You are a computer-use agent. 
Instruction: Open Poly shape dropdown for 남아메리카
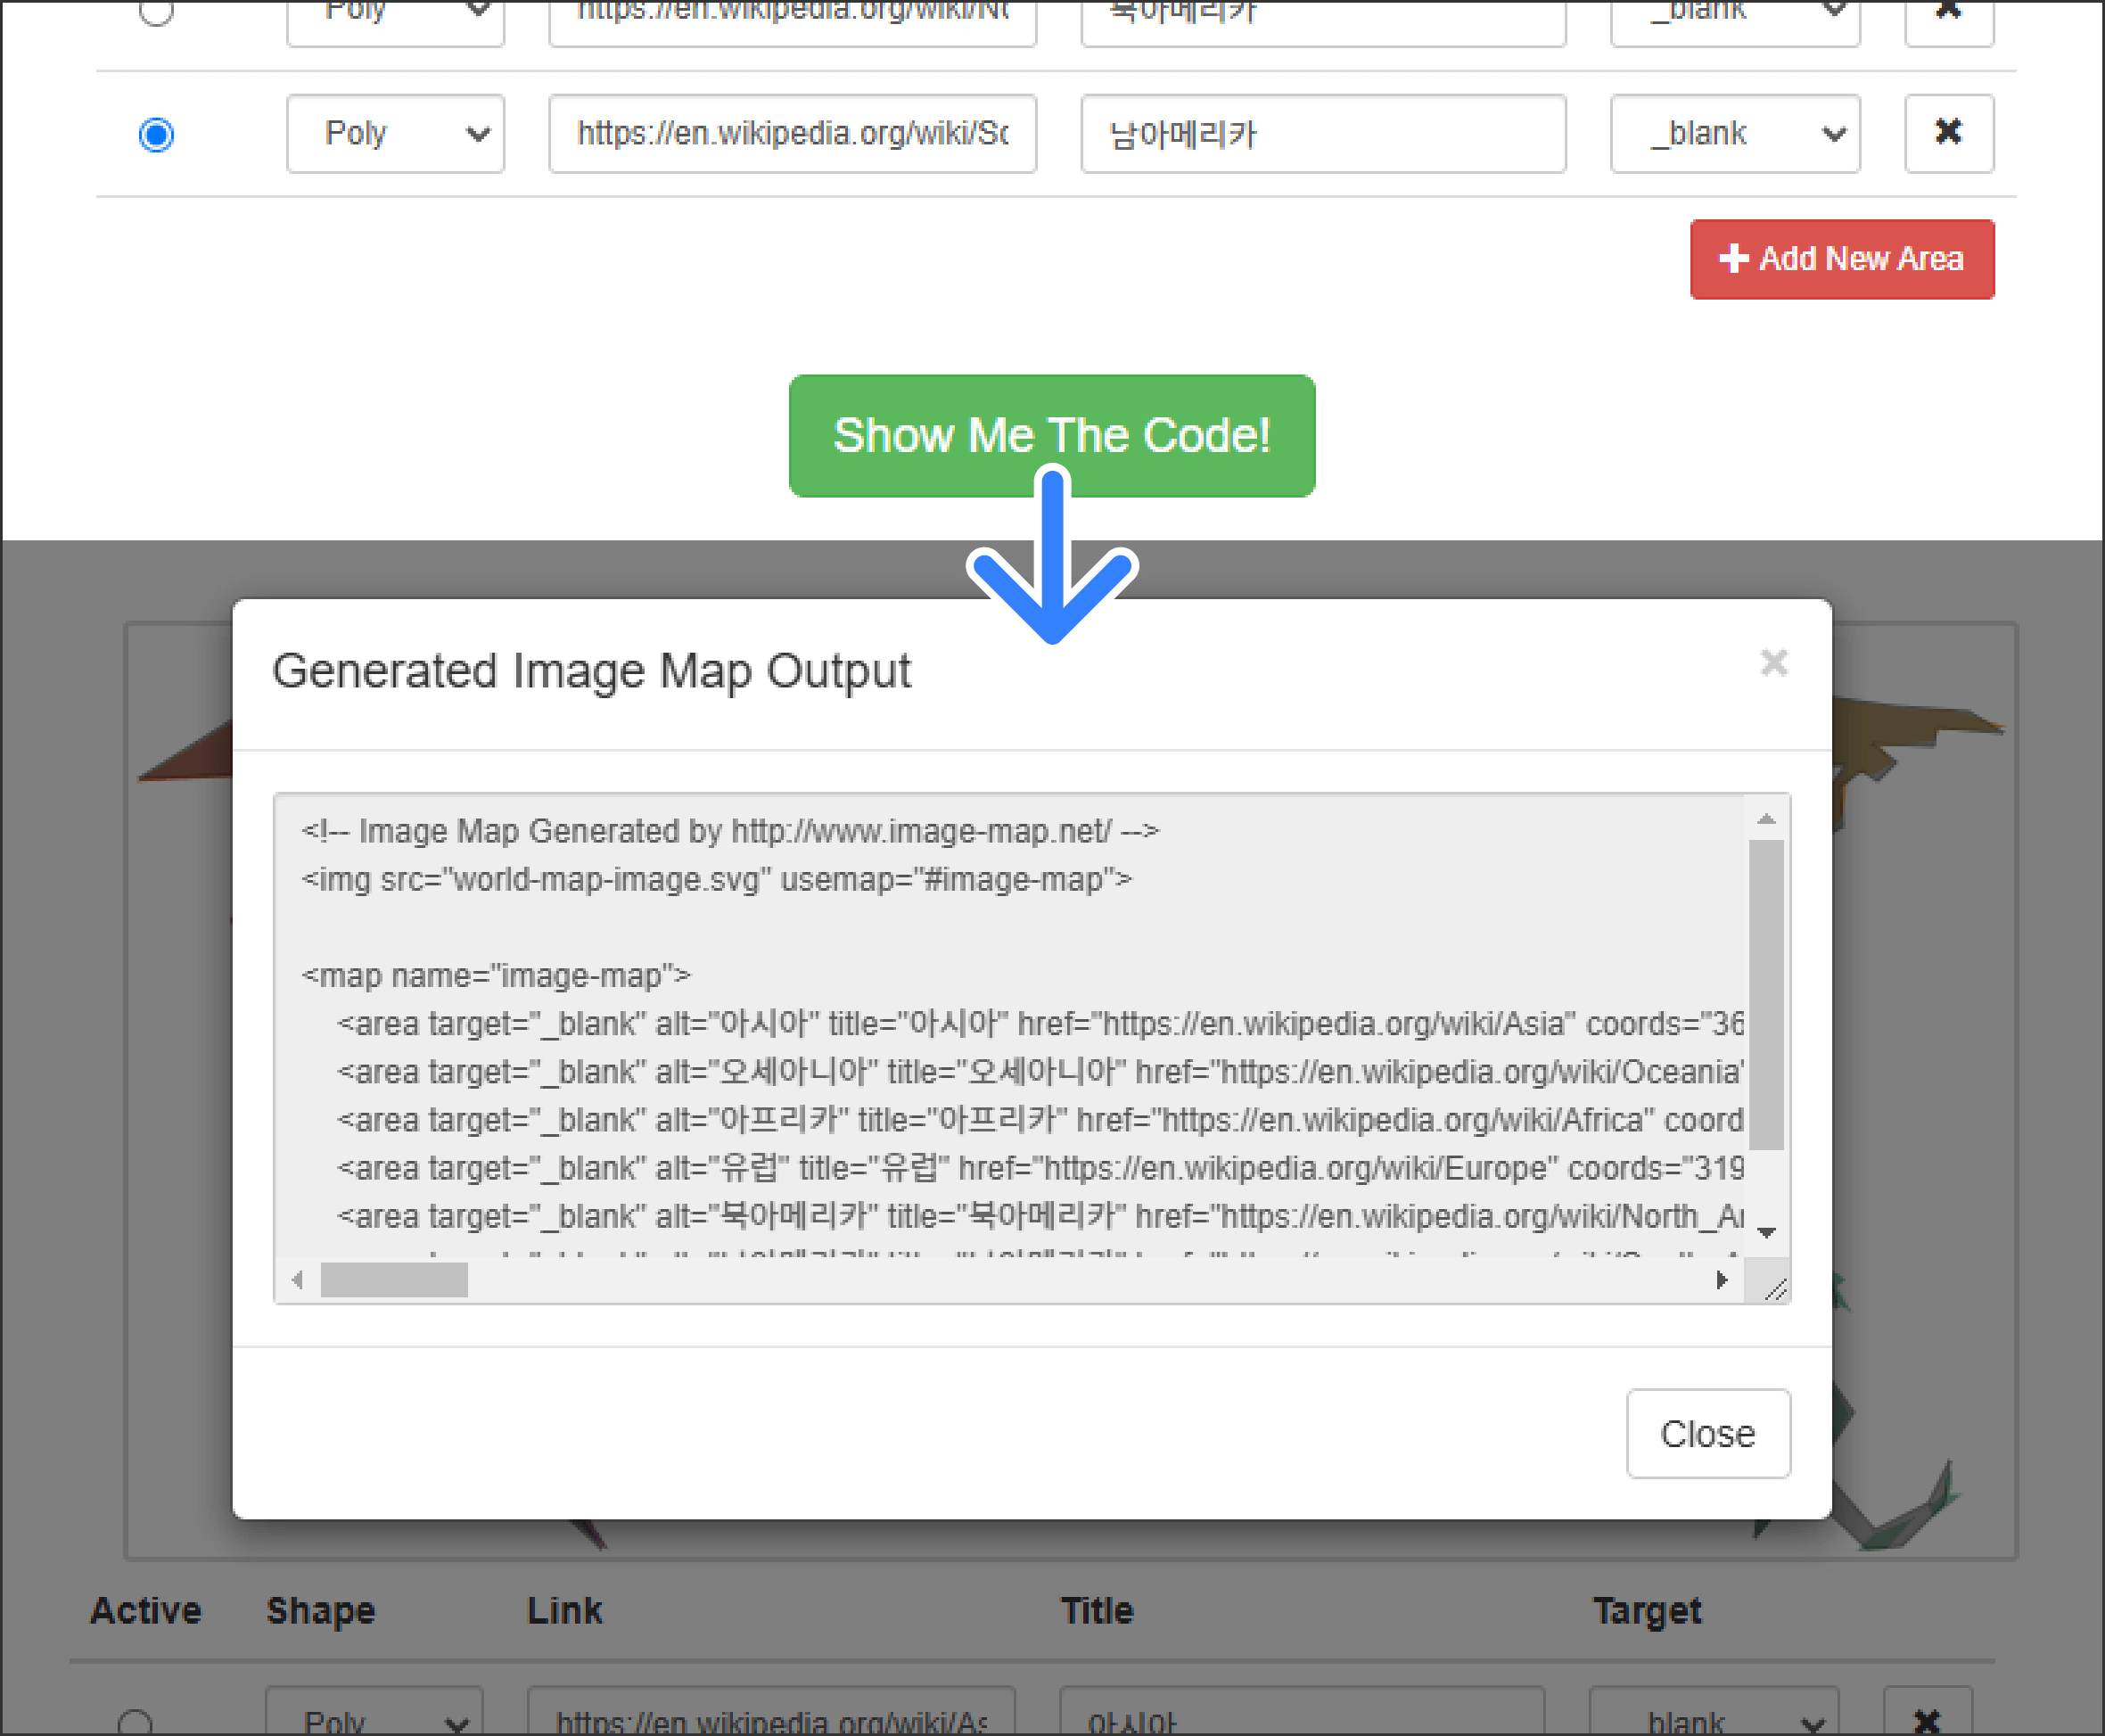pyautogui.click(x=395, y=134)
